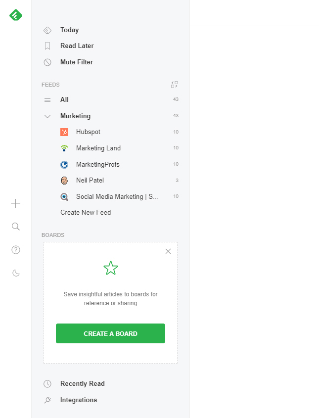Open the Today view
This screenshot has width=319, height=418.
69,30
